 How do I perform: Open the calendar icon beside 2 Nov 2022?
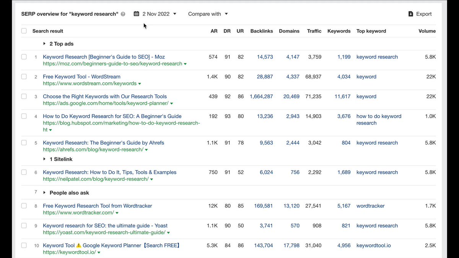[137, 14]
